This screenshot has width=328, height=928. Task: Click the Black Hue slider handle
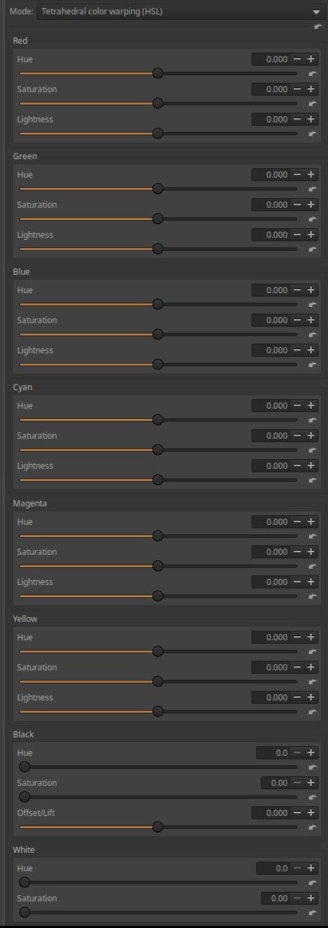25,767
